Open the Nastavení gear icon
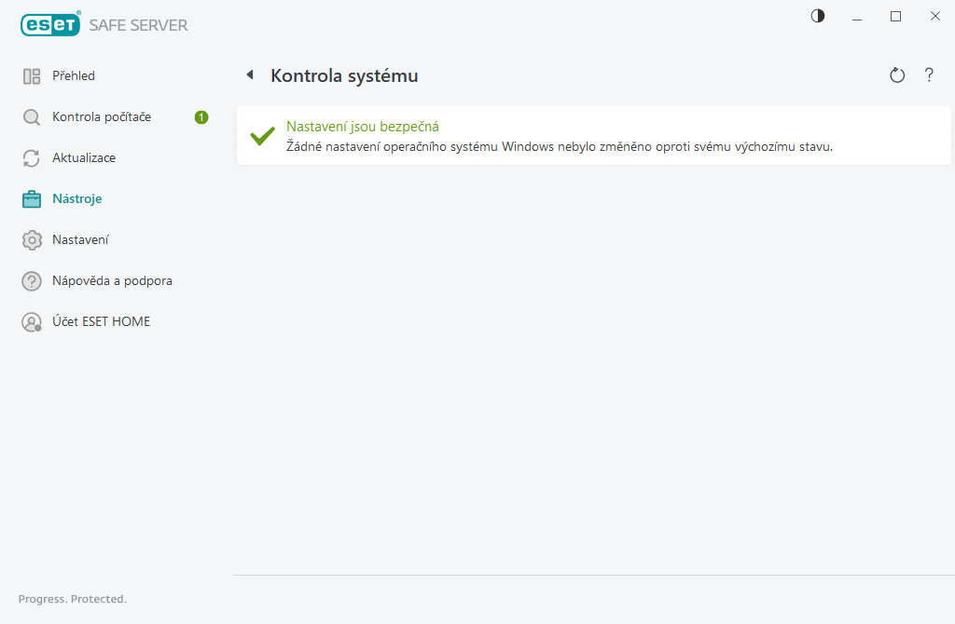Screen dimensions: 955x624 (x=31, y=239)
